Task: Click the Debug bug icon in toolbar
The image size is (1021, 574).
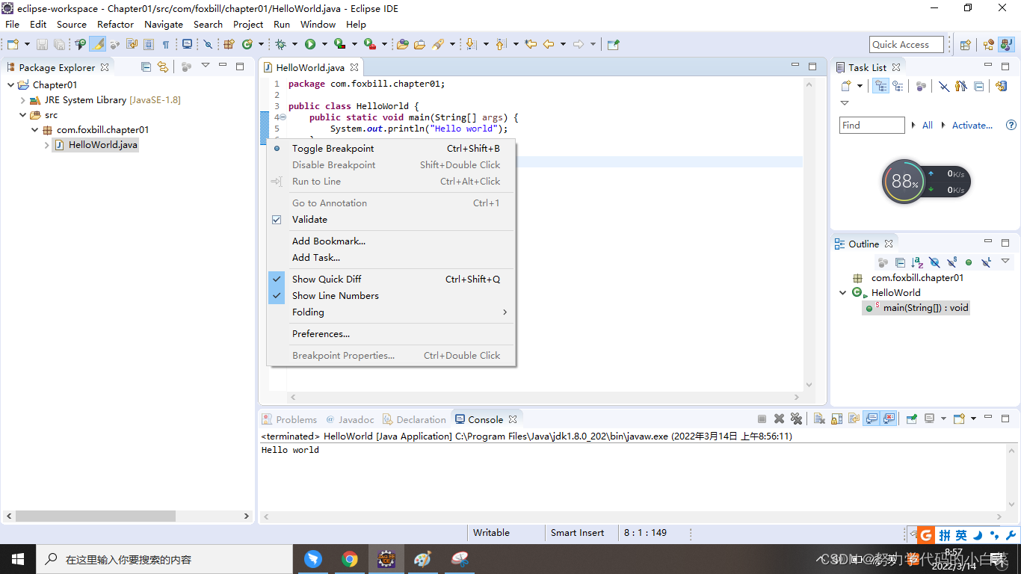Action: point(280,44)
